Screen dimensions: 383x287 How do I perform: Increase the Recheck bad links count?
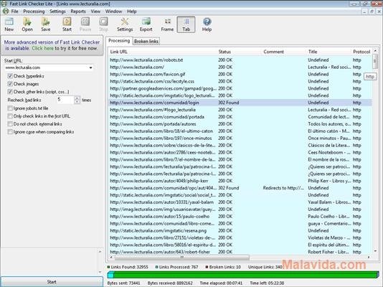[77, 98]
